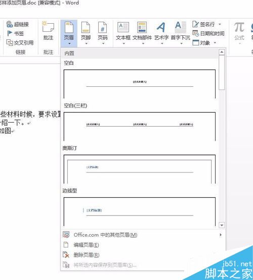Expand the 对象 dropdown arrow

(x=215, y=43)
